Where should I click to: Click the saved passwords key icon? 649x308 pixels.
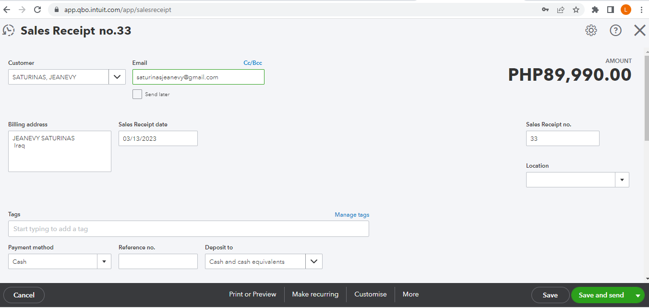tap(545, 10)
